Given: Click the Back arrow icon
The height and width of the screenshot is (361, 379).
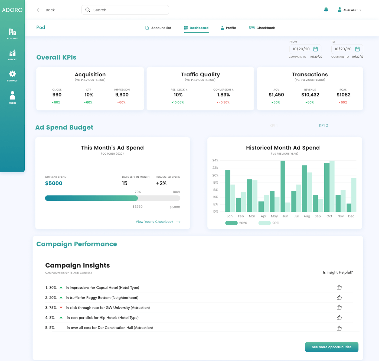Looking at the screenshot, I should 40,10.
